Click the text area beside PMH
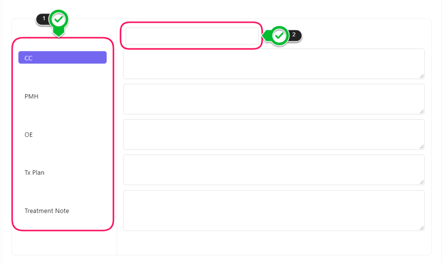442x263 pixels. (x=273, y=99)
